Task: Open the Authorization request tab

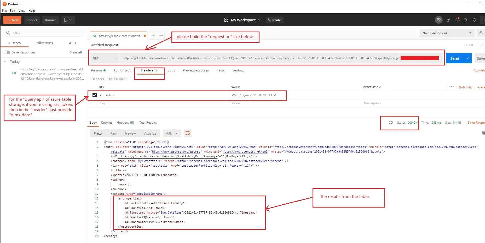Action: tap(123, 70)
